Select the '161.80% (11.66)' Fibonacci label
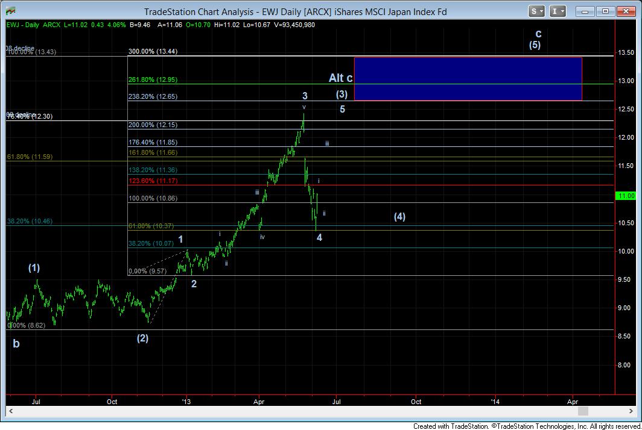Image resolution: width=642 pixels, height=430 pixels. click(x=153, y=152)
